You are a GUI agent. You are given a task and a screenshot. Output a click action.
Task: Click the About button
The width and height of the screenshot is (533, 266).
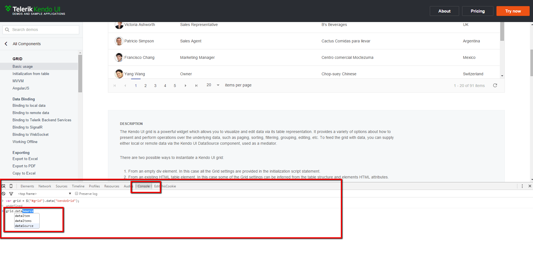coord(444,11)
